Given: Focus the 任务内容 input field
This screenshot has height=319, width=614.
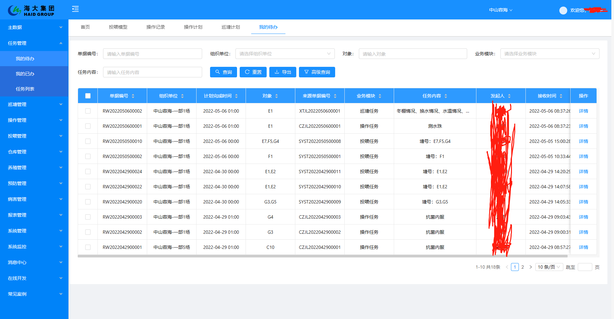Looking at the screenshot, I should tap(152, 72).
